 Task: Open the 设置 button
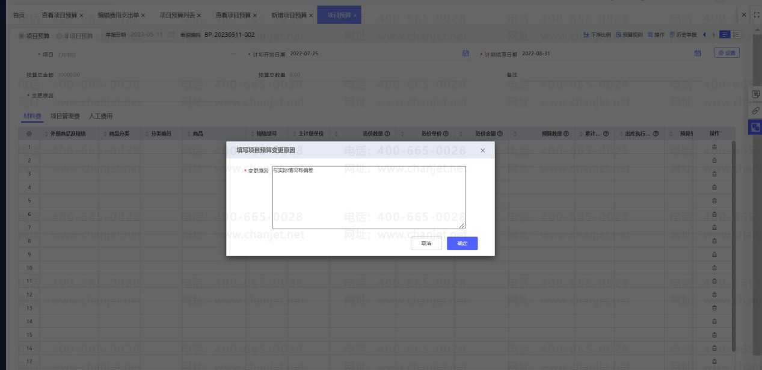click(x=727, y=53)
